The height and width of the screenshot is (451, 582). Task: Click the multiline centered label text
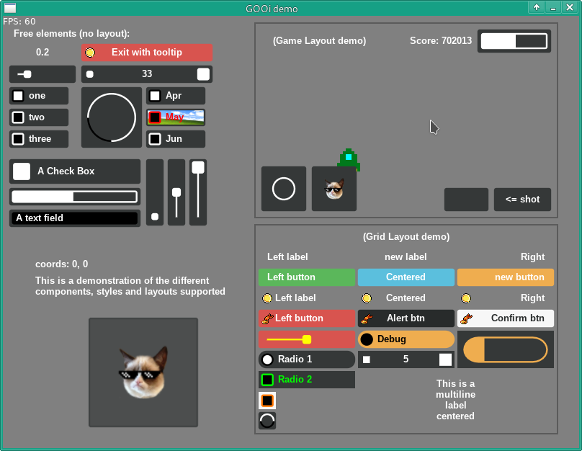tap(455, 400)
